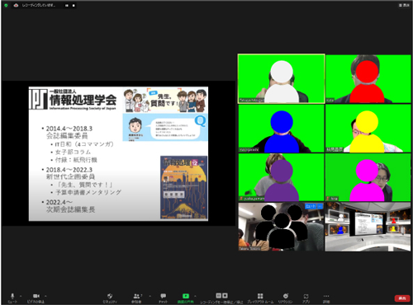Image resolution: width=413 pixels, height=305 pixels.
Task: Click the 情報処理学会 logo on shared slide
Action: [x=73, y=100]
